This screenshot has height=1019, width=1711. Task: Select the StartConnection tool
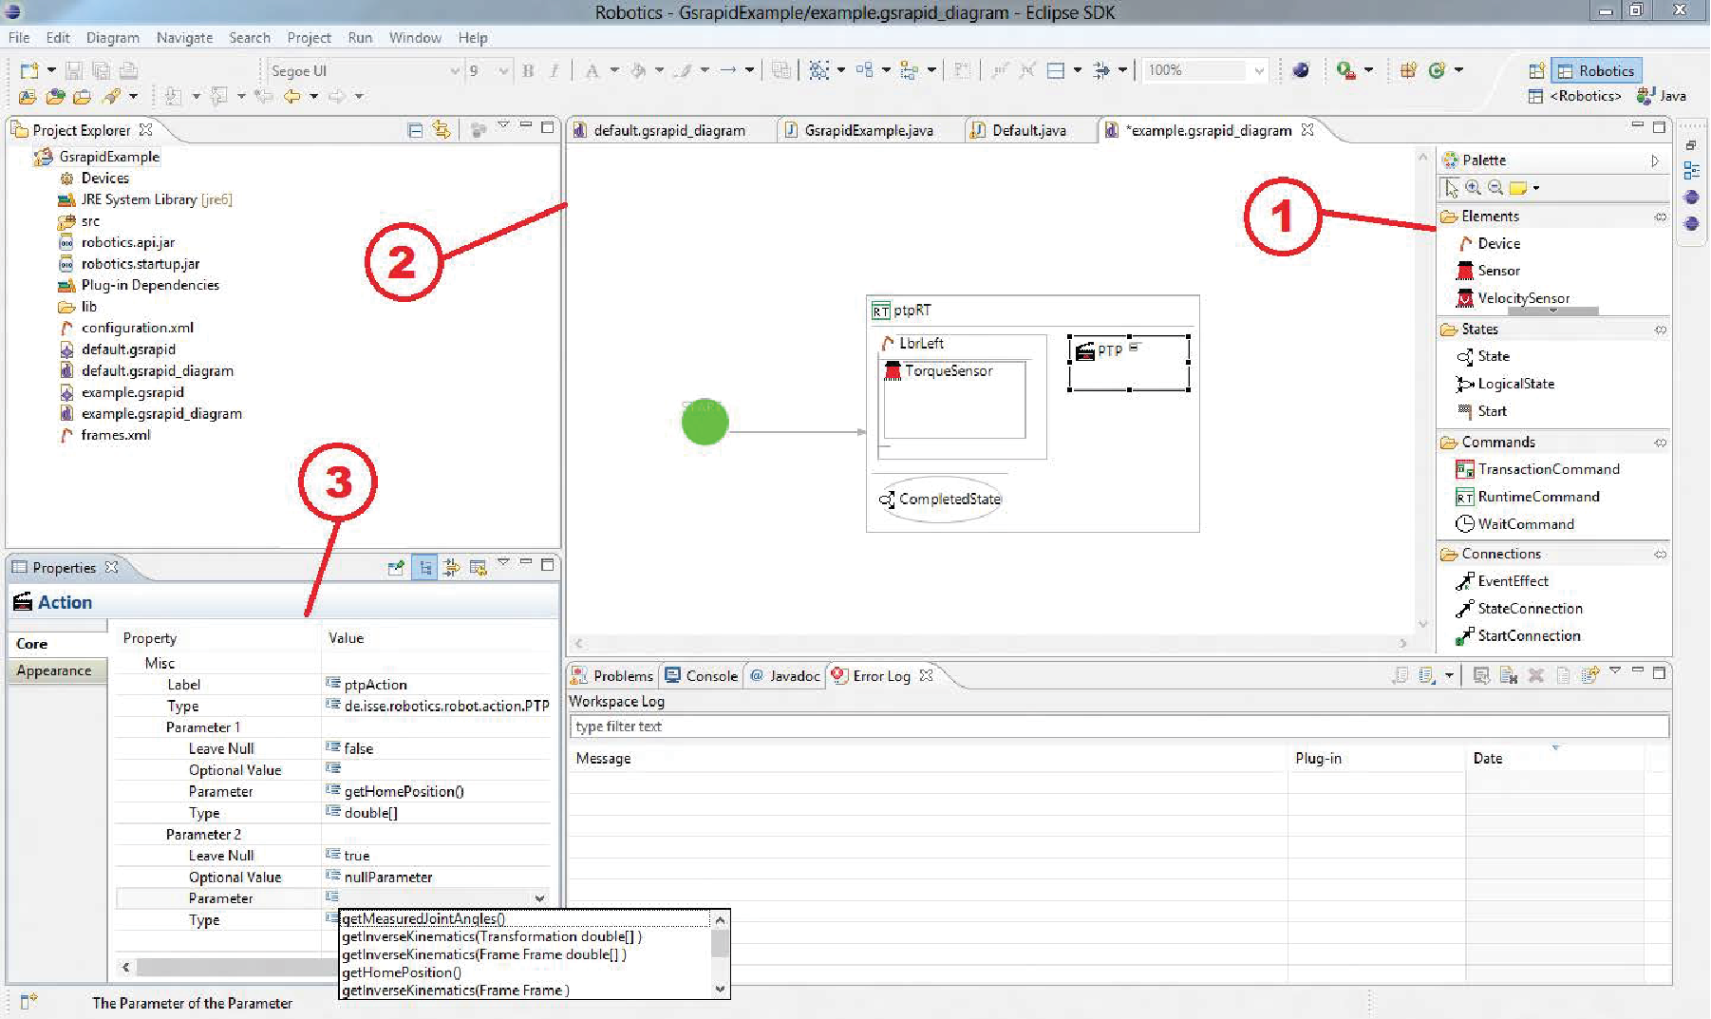[x=1518, y=636]
